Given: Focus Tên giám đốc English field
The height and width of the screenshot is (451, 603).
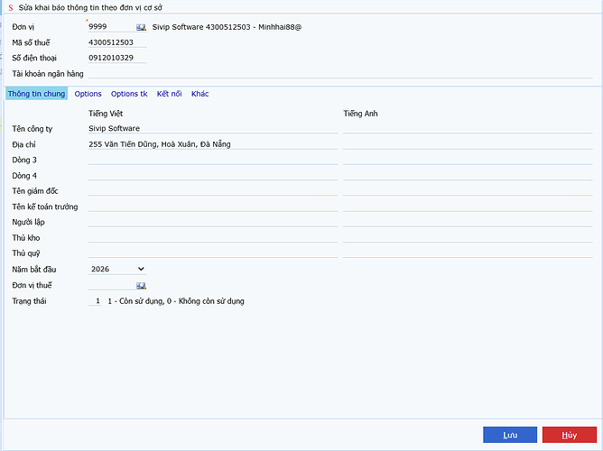Looking at the screenshot, I should pyautogui.click(x=468, y=190).
